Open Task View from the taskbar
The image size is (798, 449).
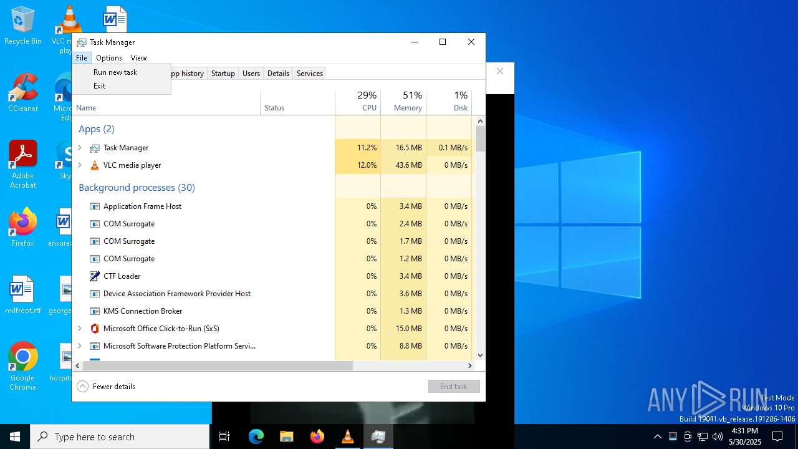click(224, 437)
